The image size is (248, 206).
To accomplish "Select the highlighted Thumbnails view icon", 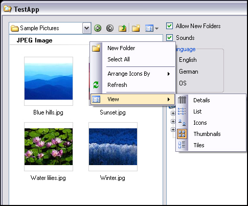I will (x=182, y=134).
